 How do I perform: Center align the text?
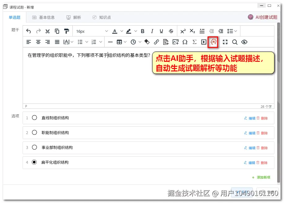(x=38, y=42)
